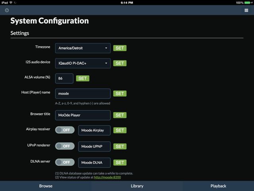
Task: Switch to the Playback tab
Action: 218,186
